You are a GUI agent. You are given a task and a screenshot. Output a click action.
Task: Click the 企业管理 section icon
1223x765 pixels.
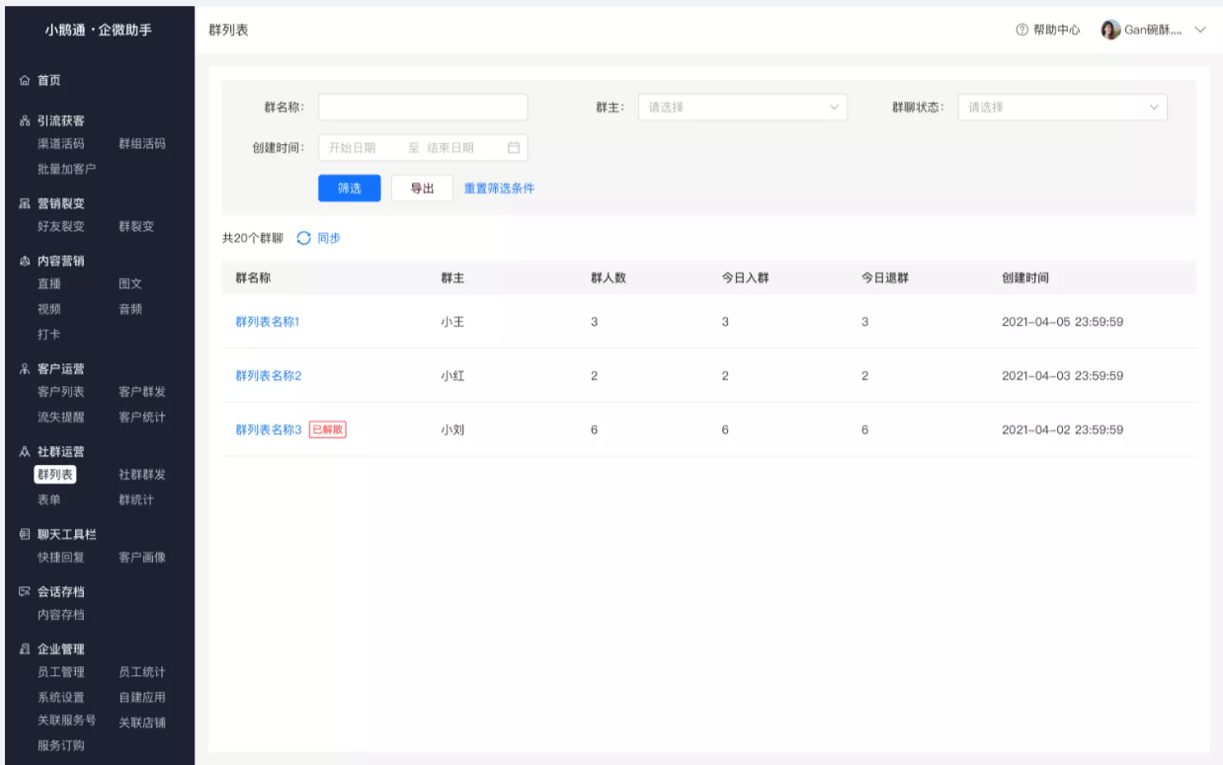click(x=26, y=650)
